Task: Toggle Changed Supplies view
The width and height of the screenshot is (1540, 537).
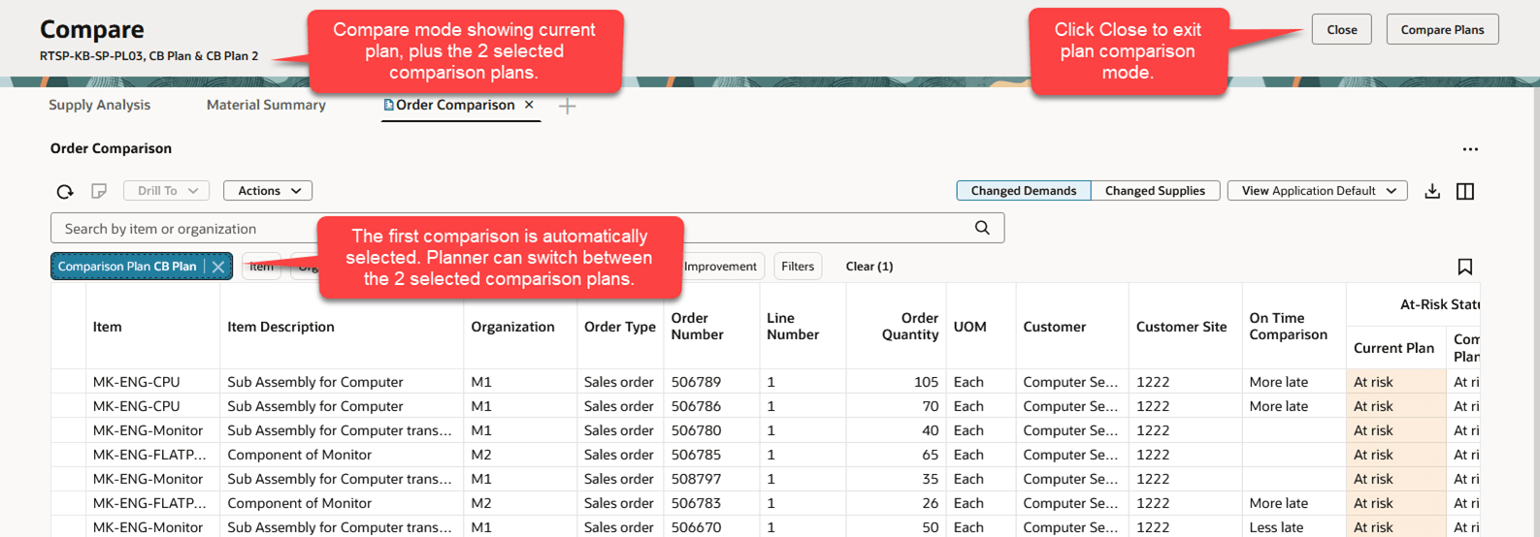Action: pyautogui.click(x=1155, y=191)
